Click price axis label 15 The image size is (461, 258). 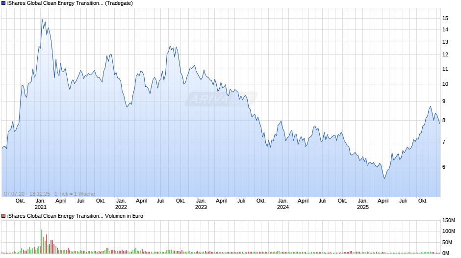[445, 18]
